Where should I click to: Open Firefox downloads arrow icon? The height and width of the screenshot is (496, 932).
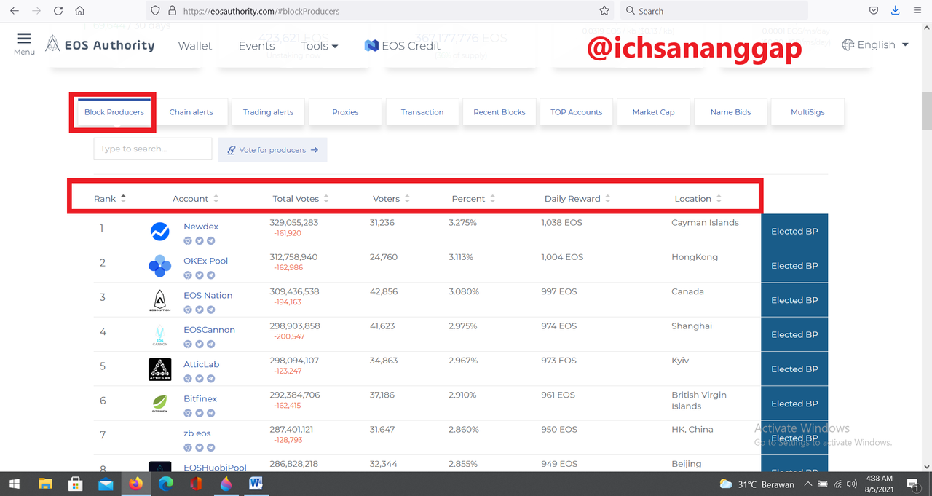pos(895,11)
